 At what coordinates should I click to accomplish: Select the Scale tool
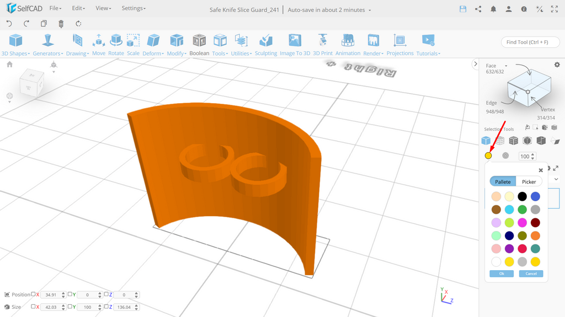(x=133, y=45)
